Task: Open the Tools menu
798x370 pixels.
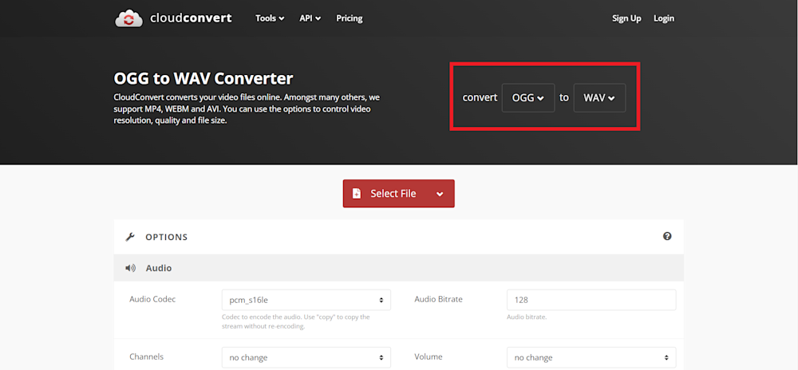Action: (x=270, y=18)
